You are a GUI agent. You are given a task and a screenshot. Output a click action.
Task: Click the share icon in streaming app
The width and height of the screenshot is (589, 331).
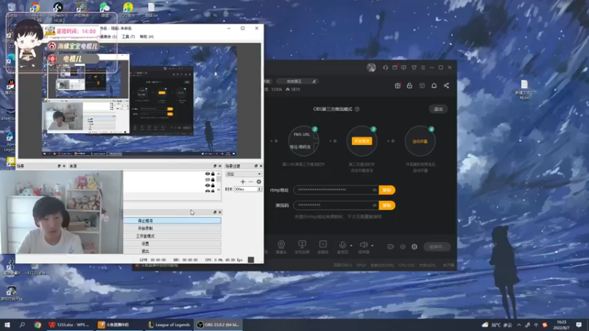click(446, 85)
